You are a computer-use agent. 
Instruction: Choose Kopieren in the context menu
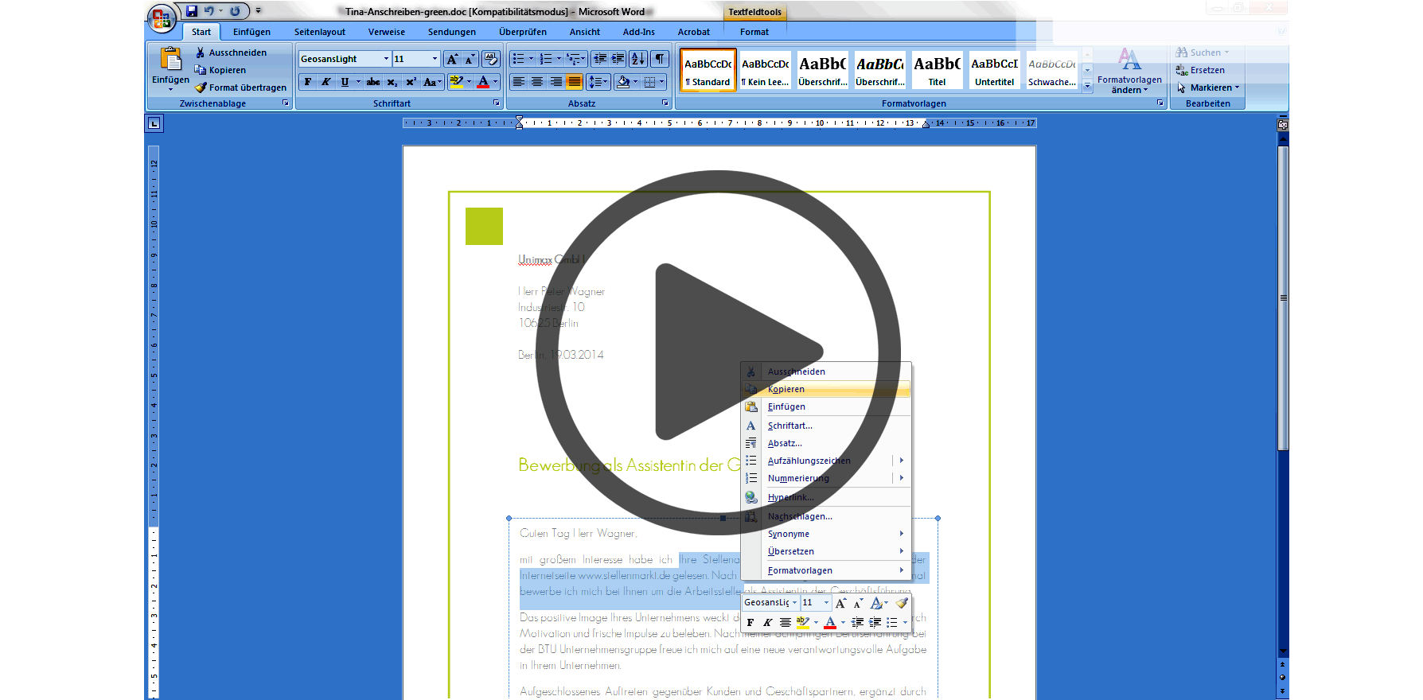pos(786,389)
